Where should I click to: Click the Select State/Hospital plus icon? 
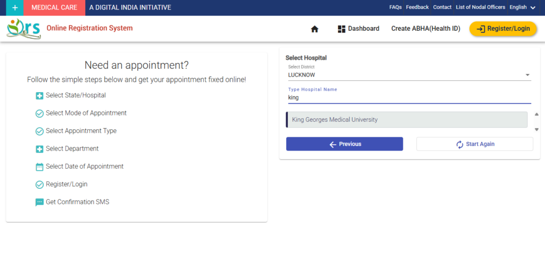(x=39, y=96)
